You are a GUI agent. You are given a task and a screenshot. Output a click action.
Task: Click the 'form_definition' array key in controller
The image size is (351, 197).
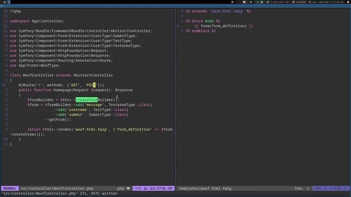[134, 129]
